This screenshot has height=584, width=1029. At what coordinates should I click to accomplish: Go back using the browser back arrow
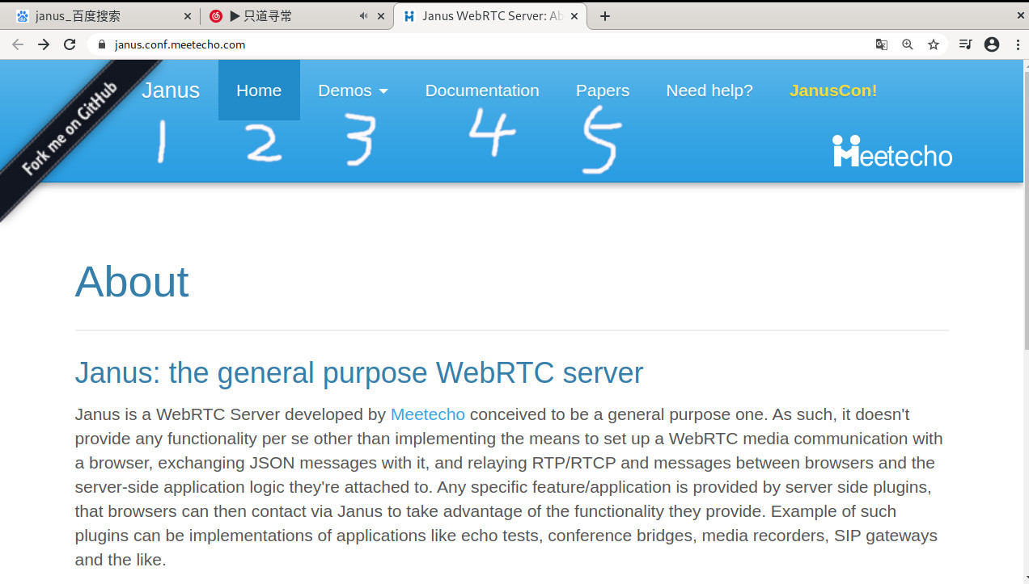(x=18, y=44)
